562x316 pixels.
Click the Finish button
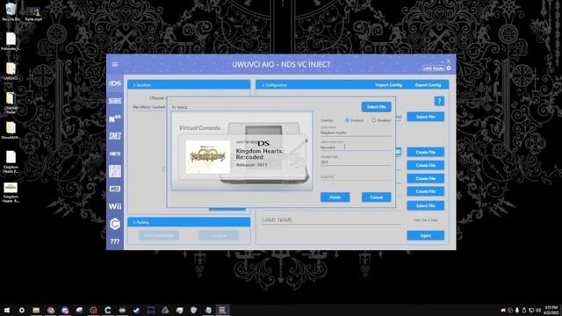(x=335, y=197)
